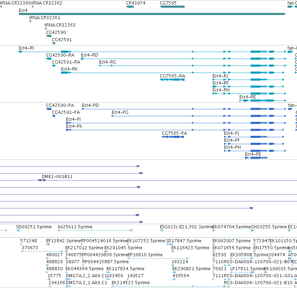
Task: Select the tRNA:CR32363 label
Action: (60, 25)
